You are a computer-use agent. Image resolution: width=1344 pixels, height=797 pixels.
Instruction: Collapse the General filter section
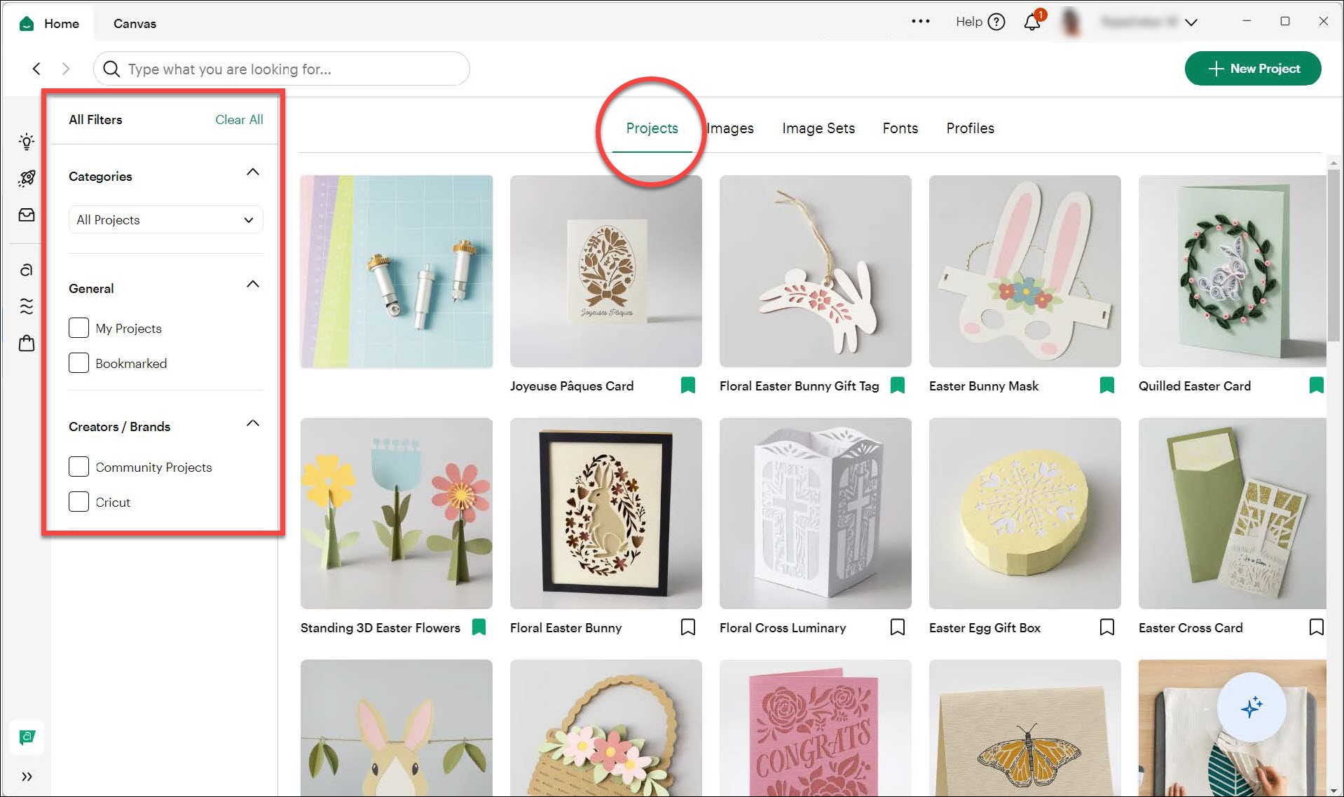pos(253,284)
